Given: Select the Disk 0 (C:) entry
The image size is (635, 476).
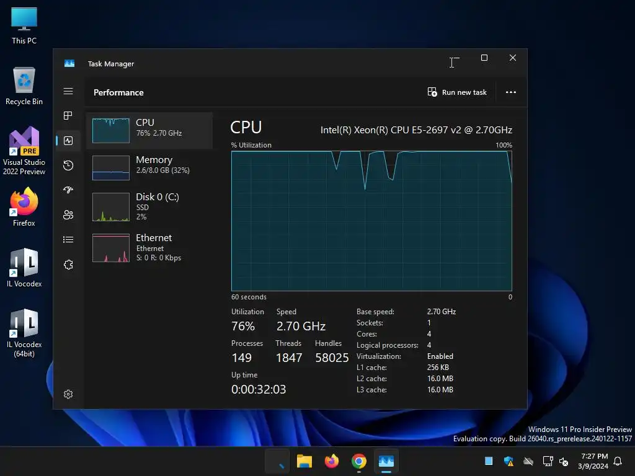Looking at the screenshot, I should (149, 206).
